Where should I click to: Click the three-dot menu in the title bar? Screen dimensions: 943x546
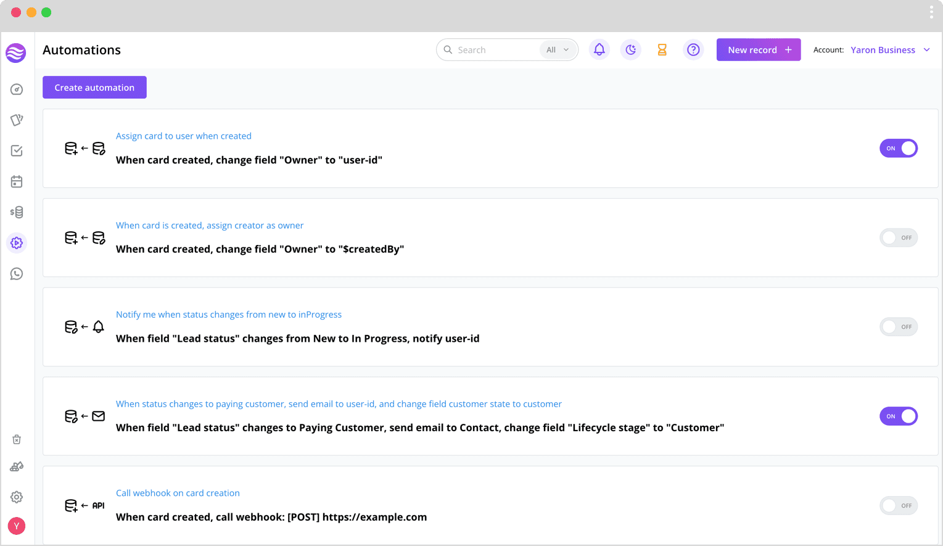click(931, 12)
